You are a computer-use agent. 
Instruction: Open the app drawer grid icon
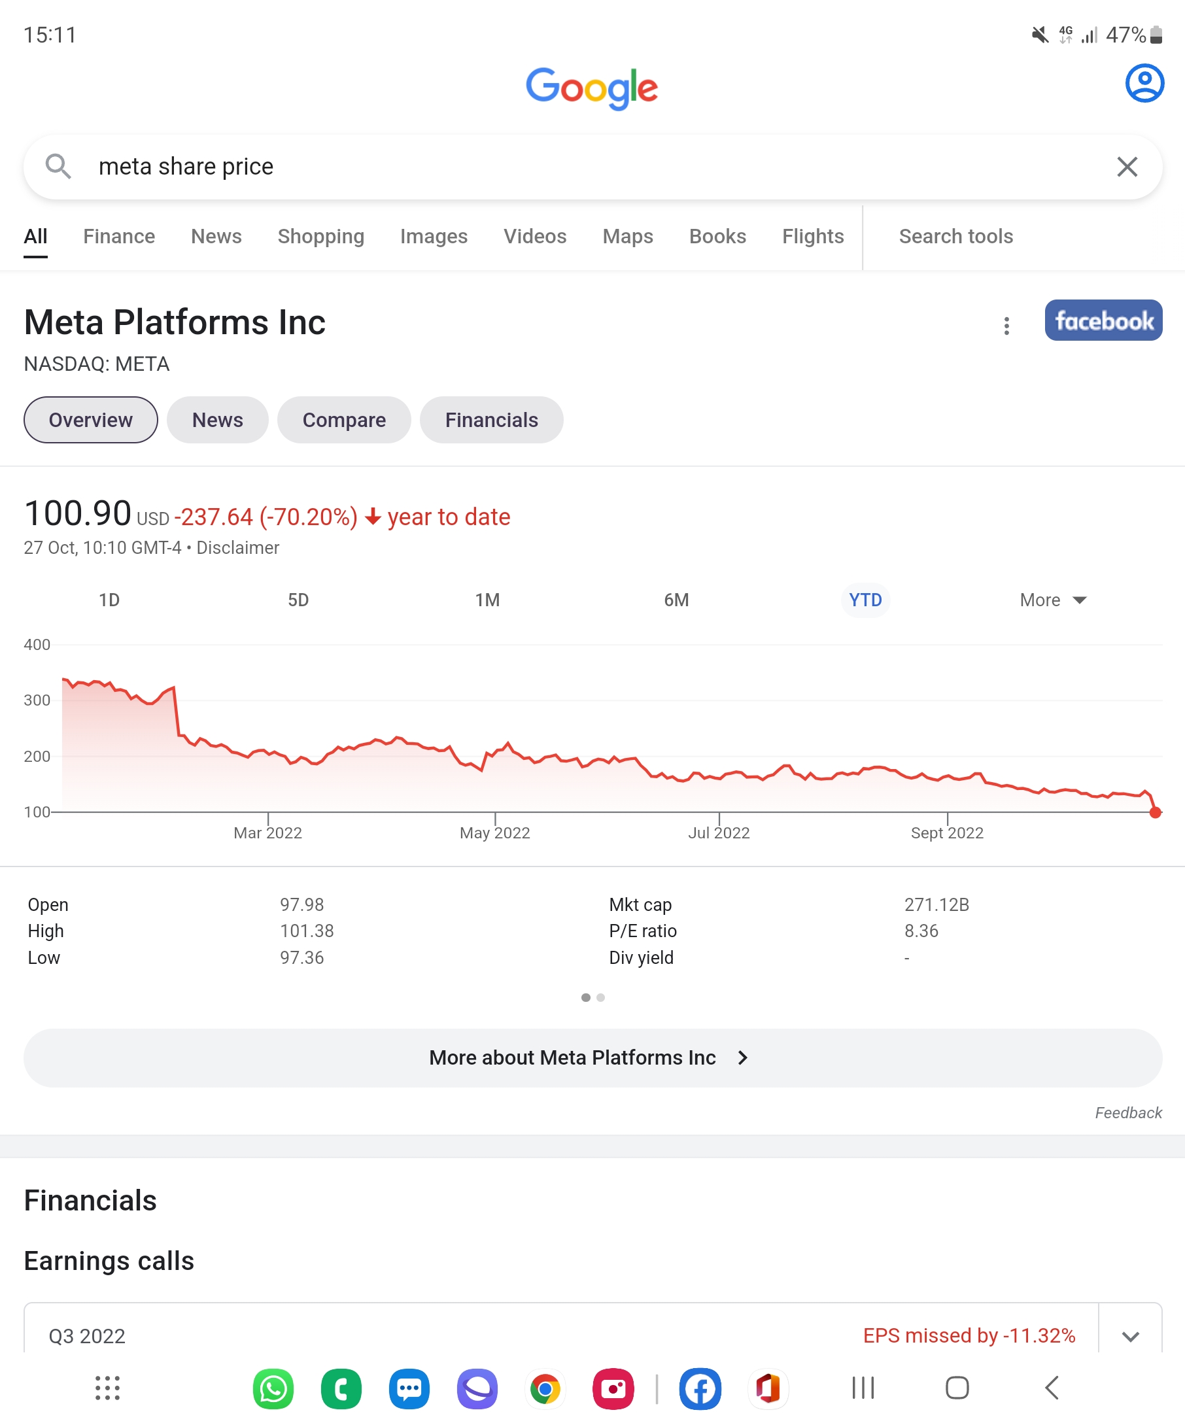coord(107,1388)
